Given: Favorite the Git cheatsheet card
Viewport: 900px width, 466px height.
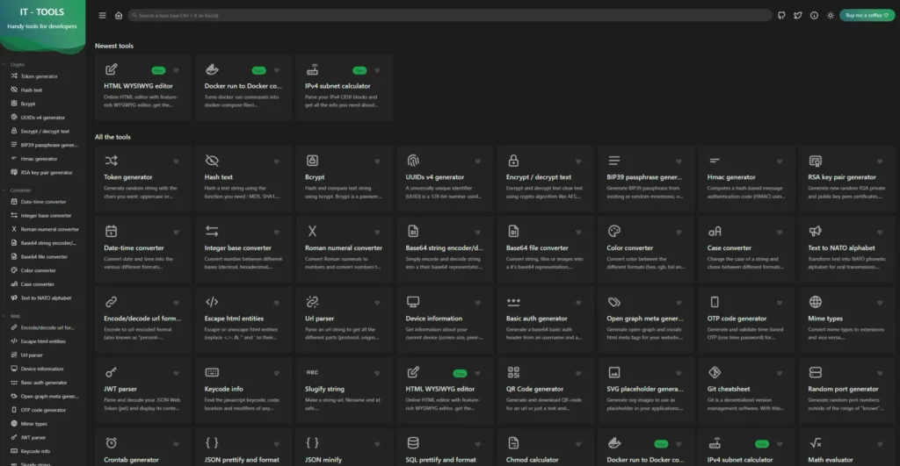Looking at the screenshot, I should click(780, 373).
